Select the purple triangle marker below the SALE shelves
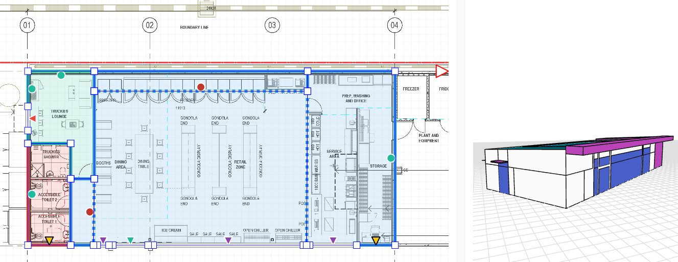The width and height of the screenshot is (678, 262). click(228, 240)
